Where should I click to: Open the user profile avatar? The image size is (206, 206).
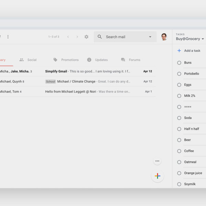click(164, 37)
